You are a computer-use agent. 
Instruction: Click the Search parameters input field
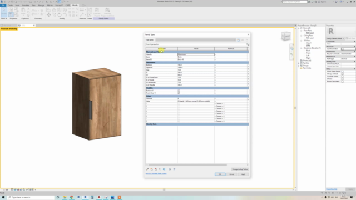coord(196,44)
